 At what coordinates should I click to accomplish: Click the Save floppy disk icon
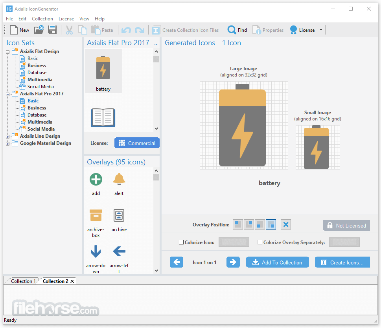pyautogui.click(x=52, y=30)
